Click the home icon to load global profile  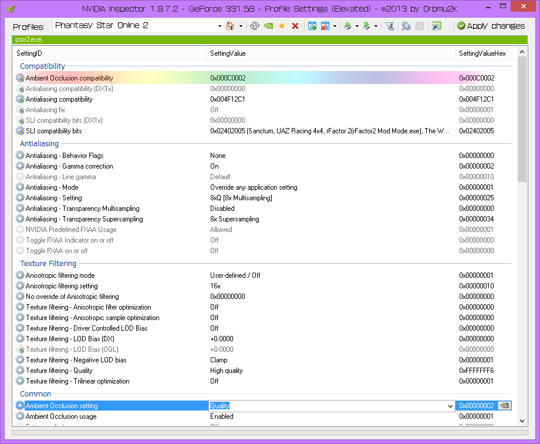pos(230,26)
